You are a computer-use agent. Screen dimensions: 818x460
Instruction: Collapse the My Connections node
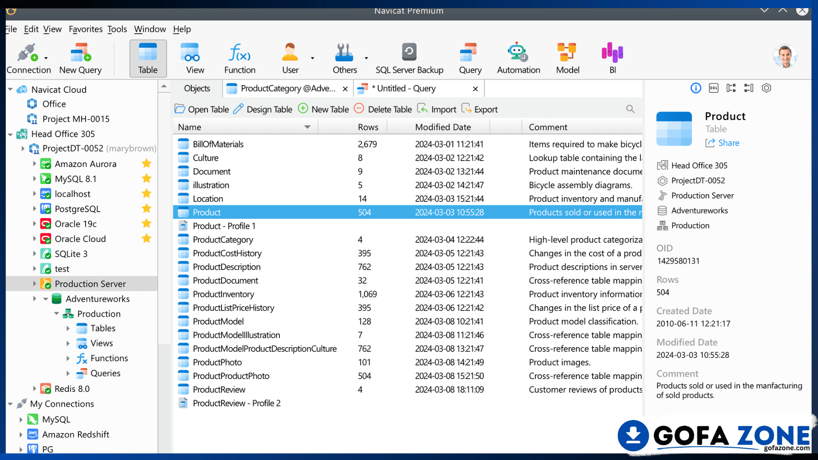click(x=10, y=404)
